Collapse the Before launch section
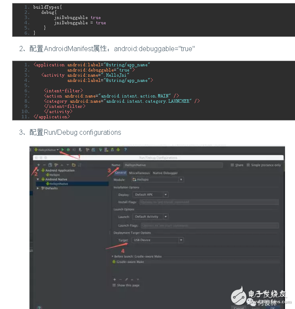 pos(113,257)
